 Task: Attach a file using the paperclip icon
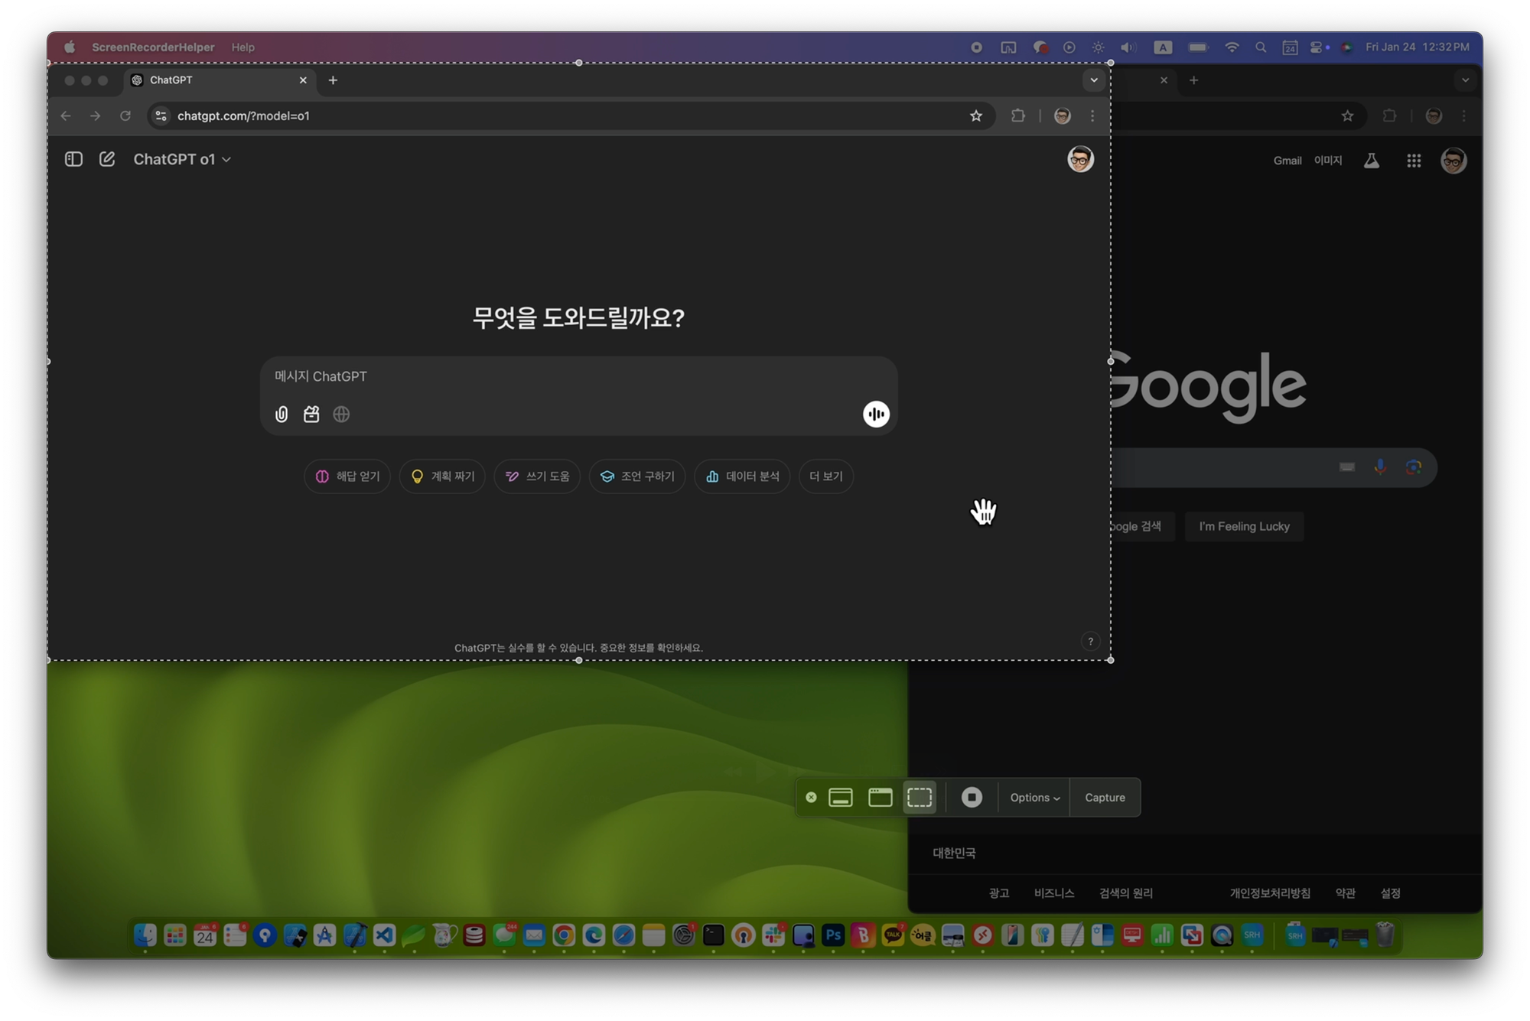coord(281,415)
